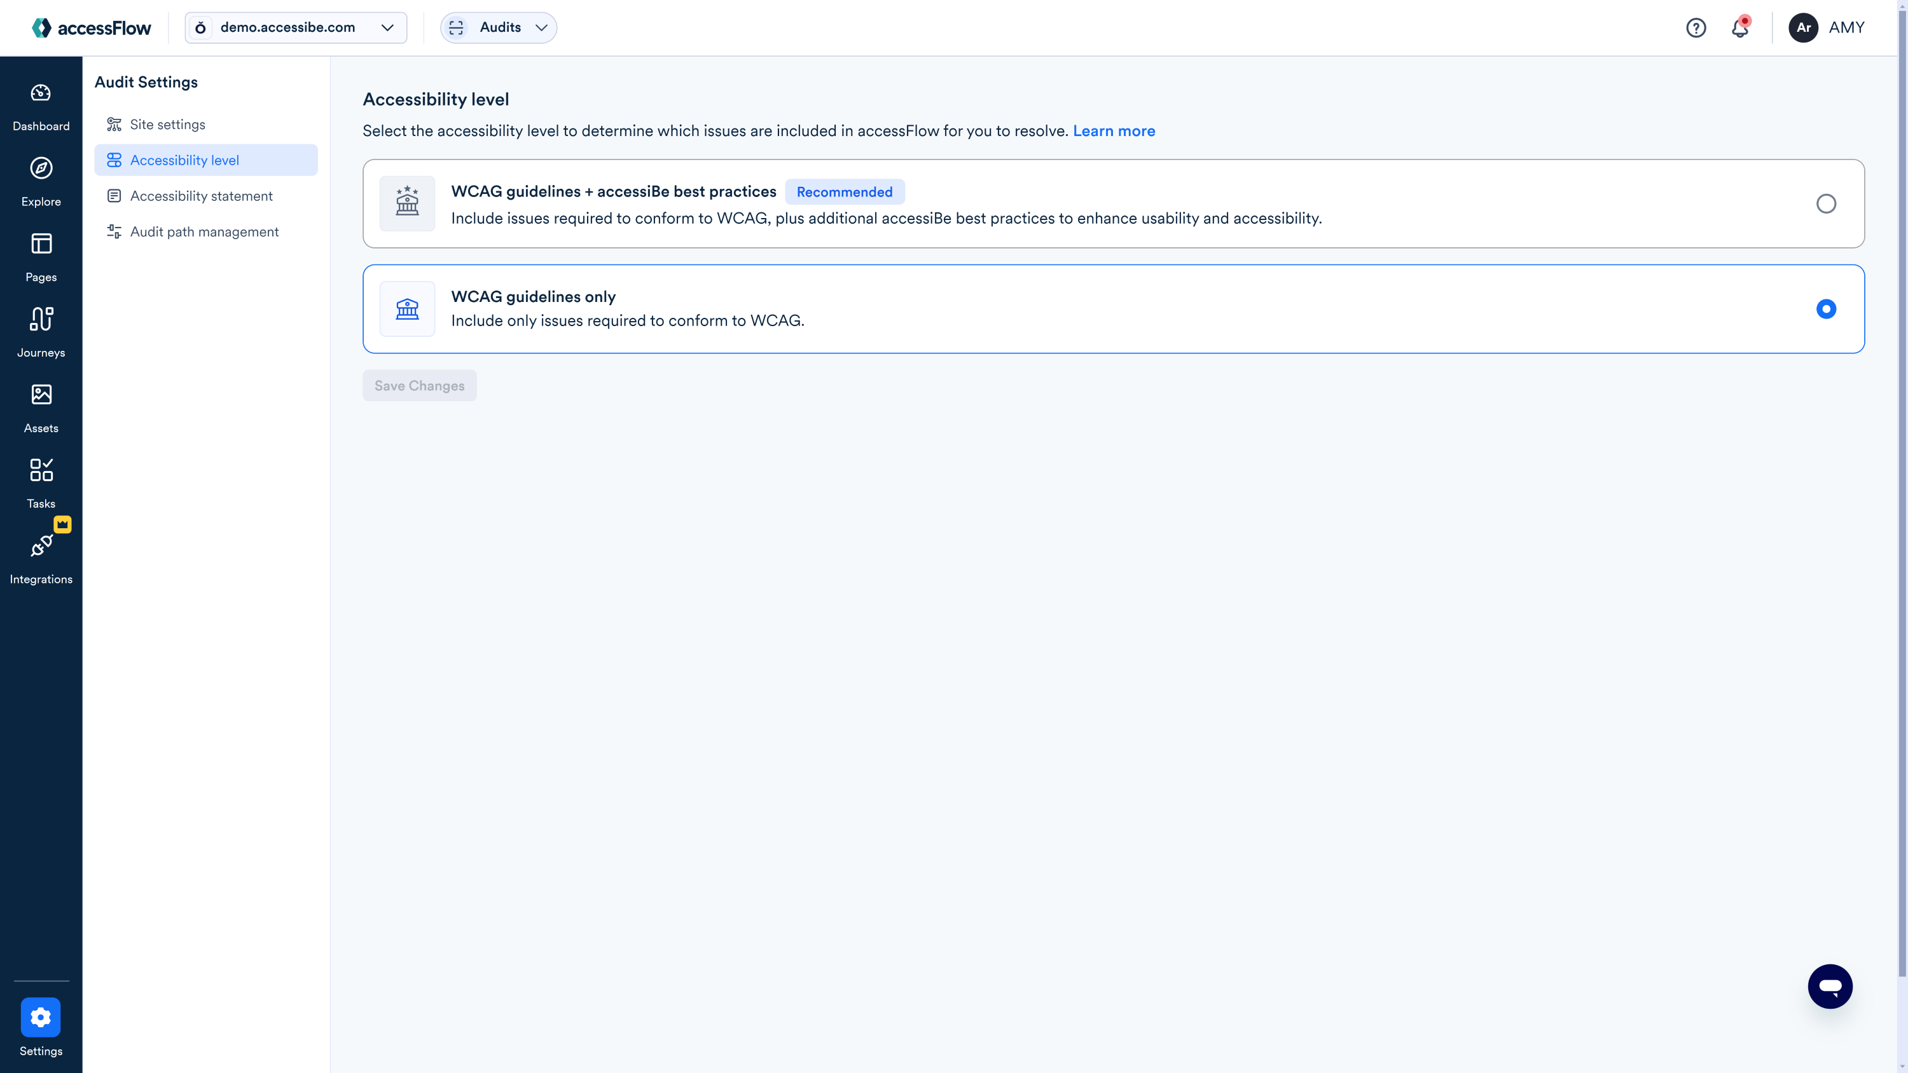
Task: Open the Assets library
Action: (41, 407)
